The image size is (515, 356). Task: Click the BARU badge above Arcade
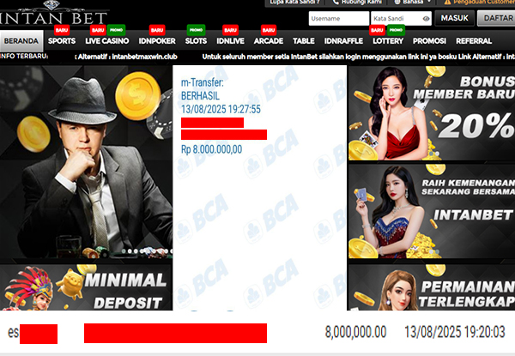click(x=269, y=30)
